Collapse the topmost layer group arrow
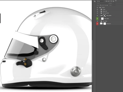This screenshot has width=123, height=92. click(99, 7)
